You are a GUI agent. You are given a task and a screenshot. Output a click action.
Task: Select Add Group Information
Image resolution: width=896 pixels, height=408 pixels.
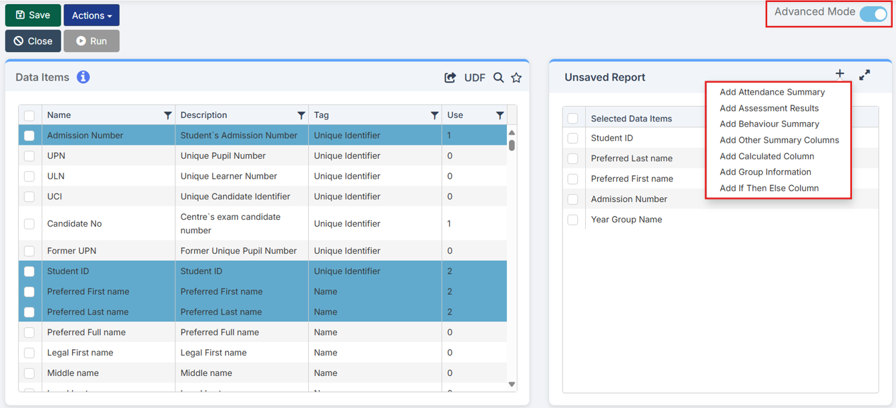765,172
